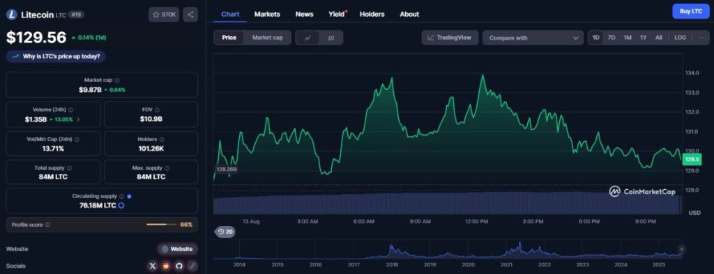Viewport: 714px width, 274px height.
Task: Open TradingView chart button
Action: (450, 38)
